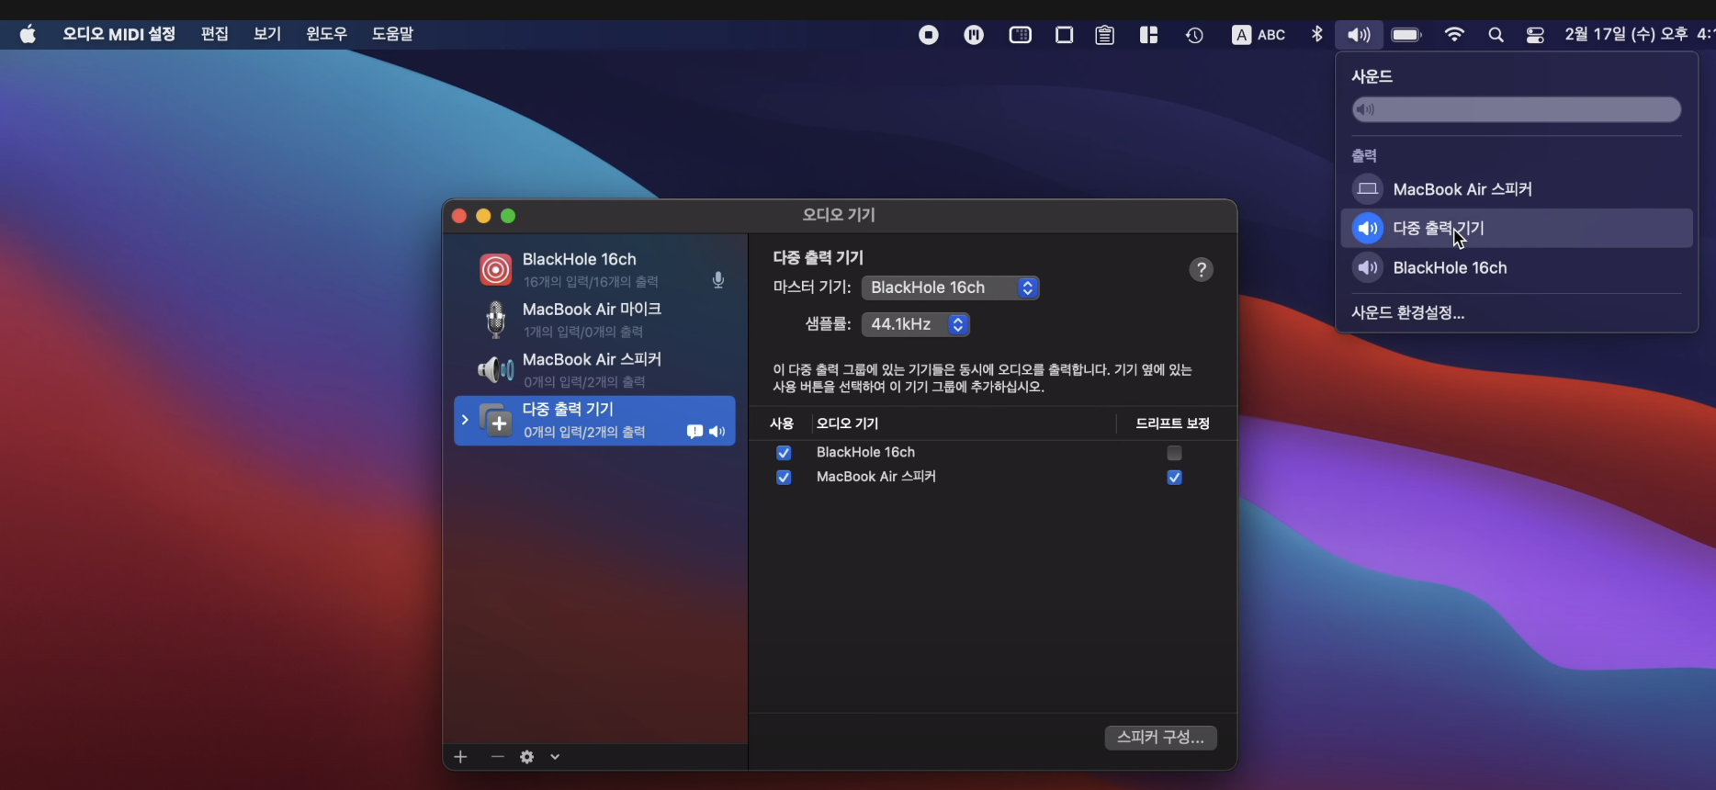Image resolution: width=1716 pixels, height=790 pixels.
Task: Click the 마스터 기기: label
Action: click(812, 288)
